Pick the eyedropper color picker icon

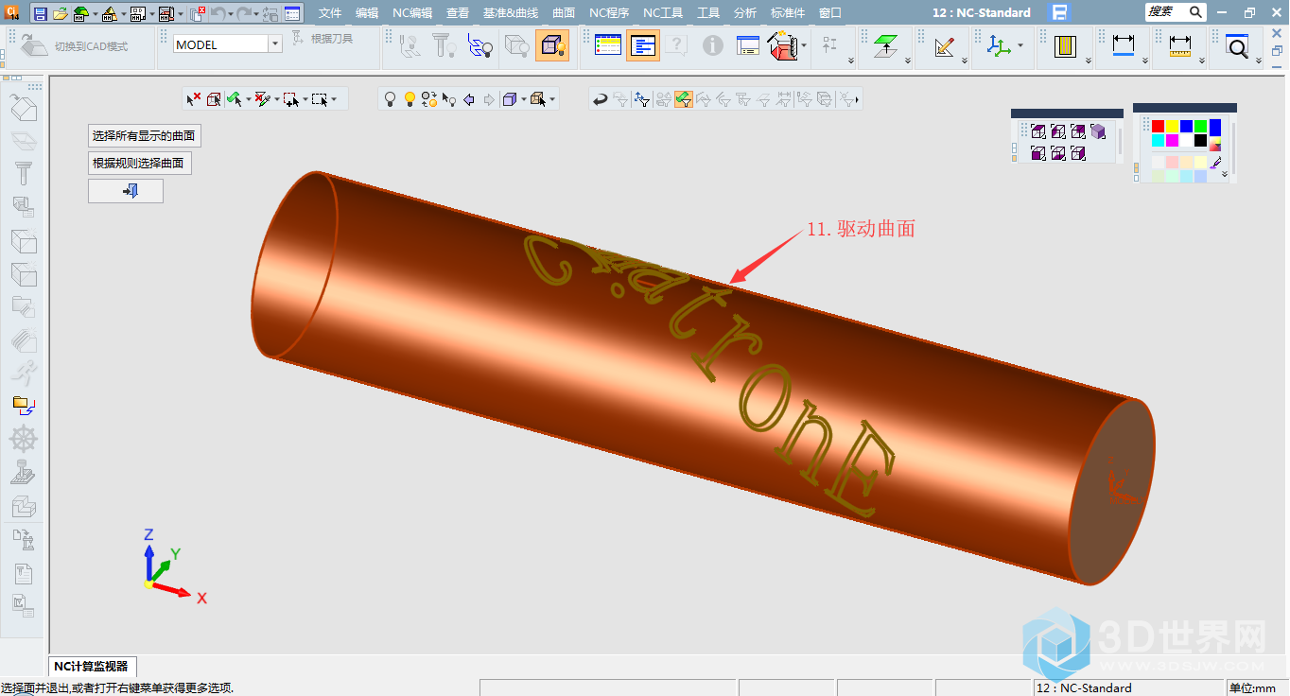1216,163
